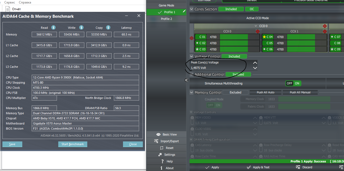
Task: Click the Memory Read value 56612 MB/s
Action: pyautogui.click(x=44, y=34)
